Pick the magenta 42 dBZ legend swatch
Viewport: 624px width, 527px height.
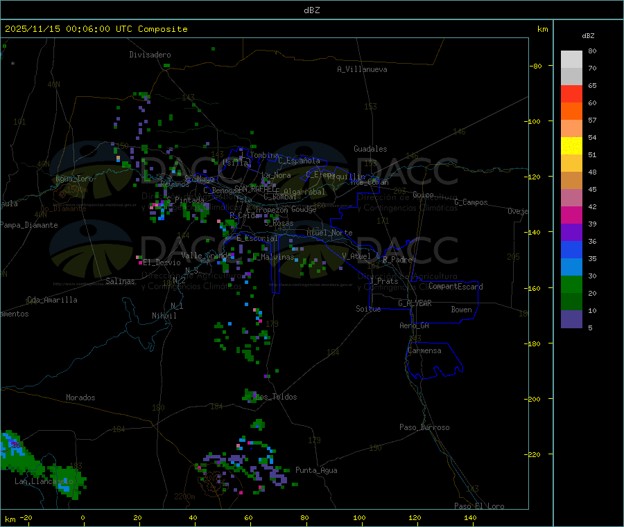click(571, 215)
